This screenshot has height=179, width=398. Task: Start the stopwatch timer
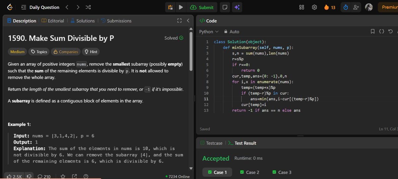(x=345, y=7)
